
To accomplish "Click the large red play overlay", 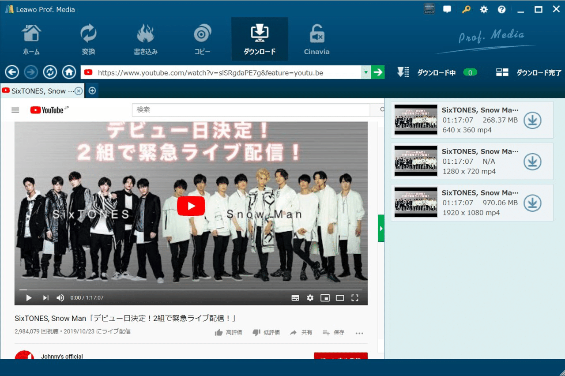I will [191, 206].
